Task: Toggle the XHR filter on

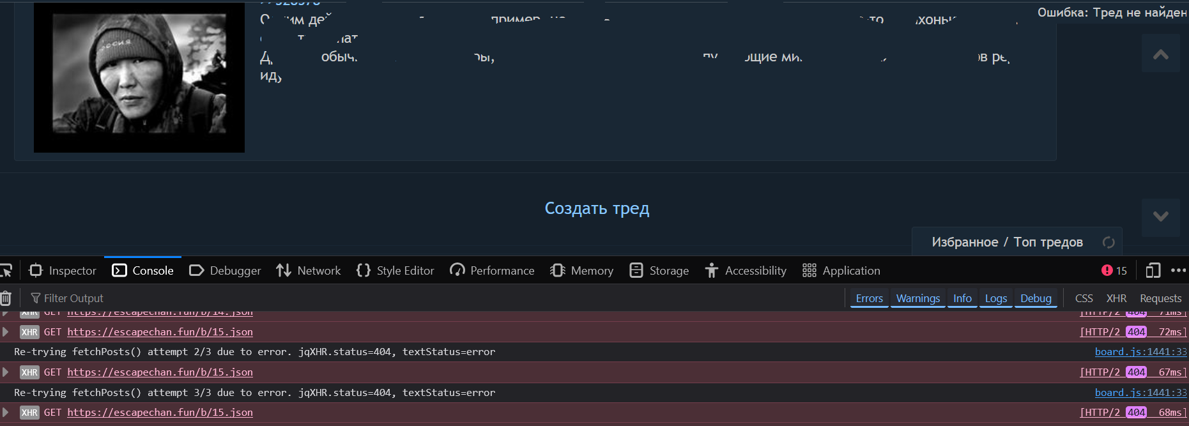Action: (x=1116, y=298)
